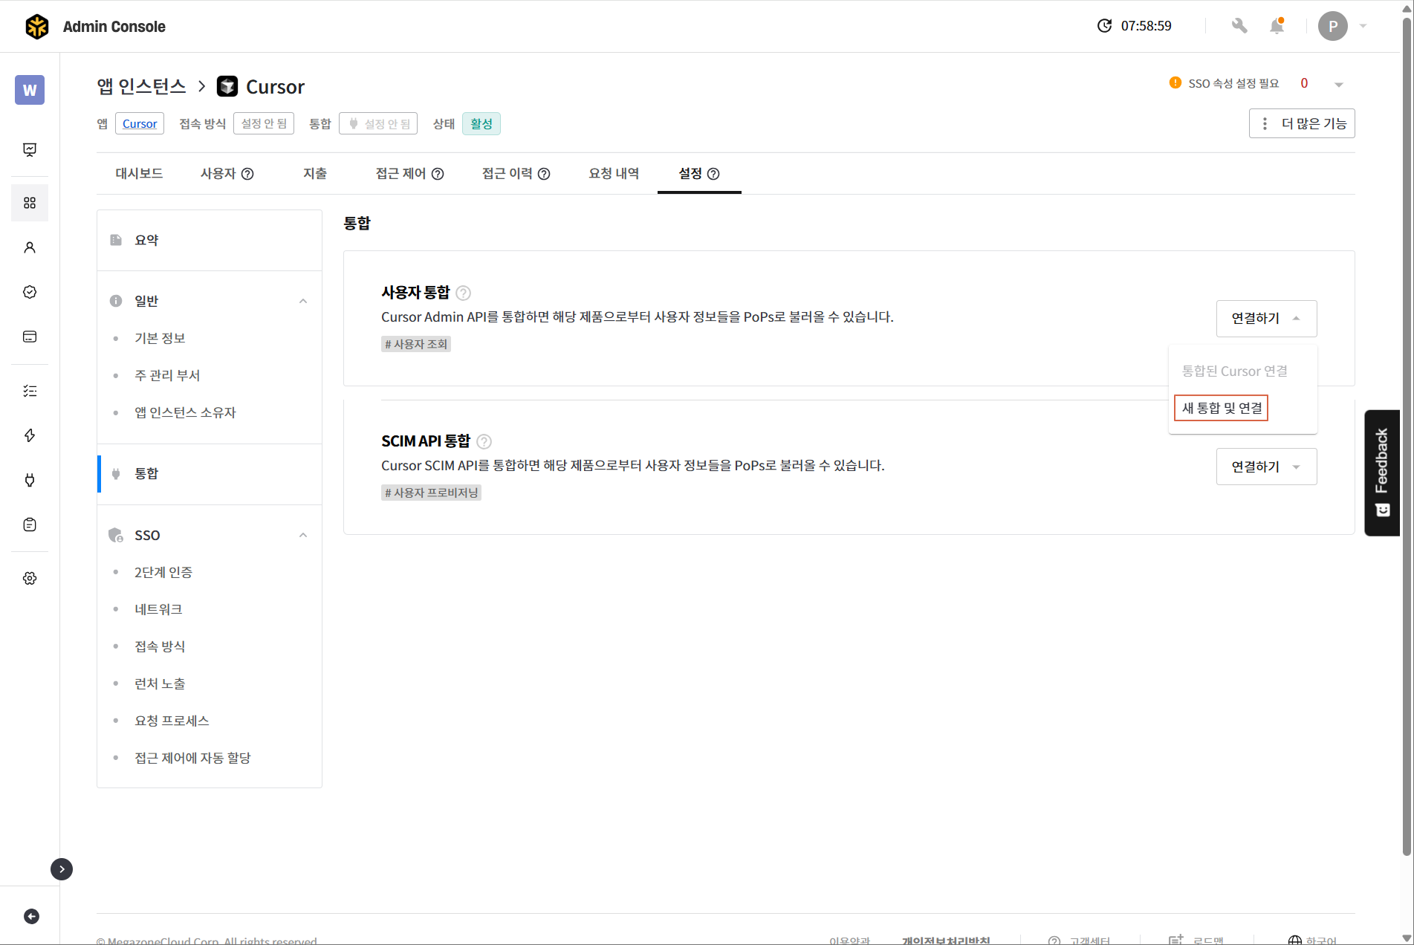Open the profile avatar P menu

coord(1332,26)
